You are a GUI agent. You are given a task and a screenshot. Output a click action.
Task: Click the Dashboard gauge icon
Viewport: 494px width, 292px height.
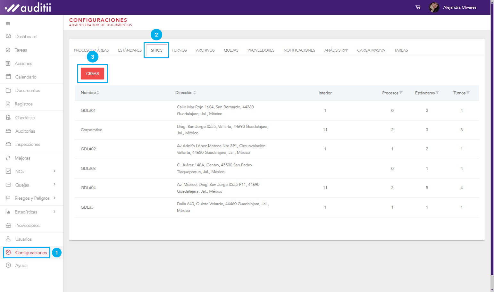coord(9,37)
